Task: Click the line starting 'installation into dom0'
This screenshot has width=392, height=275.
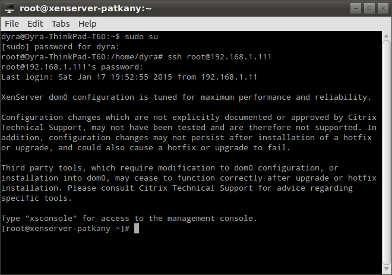Action: click(189, 178)
